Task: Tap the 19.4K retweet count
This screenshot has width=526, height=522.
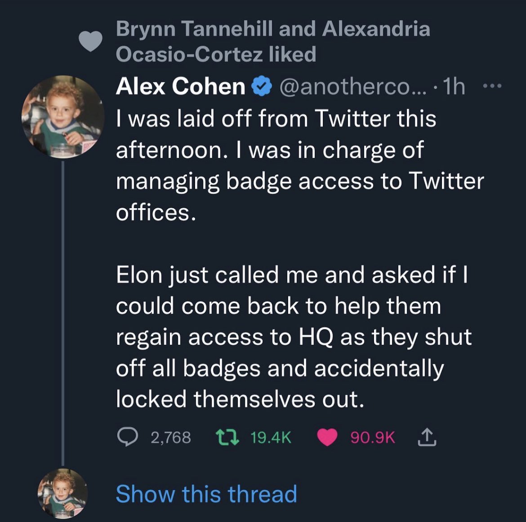Action: pos(271,437)
